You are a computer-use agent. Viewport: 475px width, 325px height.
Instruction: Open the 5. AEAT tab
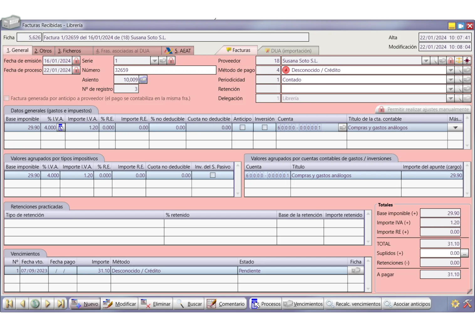click(x=178, y=51)
